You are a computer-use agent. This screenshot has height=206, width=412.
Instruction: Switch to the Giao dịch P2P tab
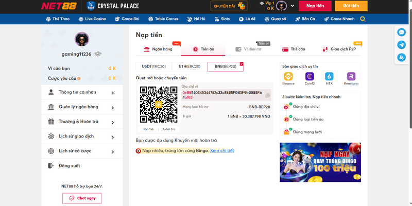coord(339,49)
